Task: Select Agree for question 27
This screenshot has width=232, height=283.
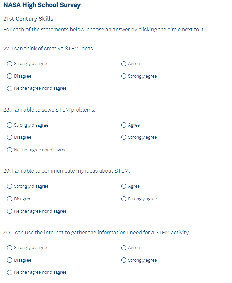Action: click(124, 64)
